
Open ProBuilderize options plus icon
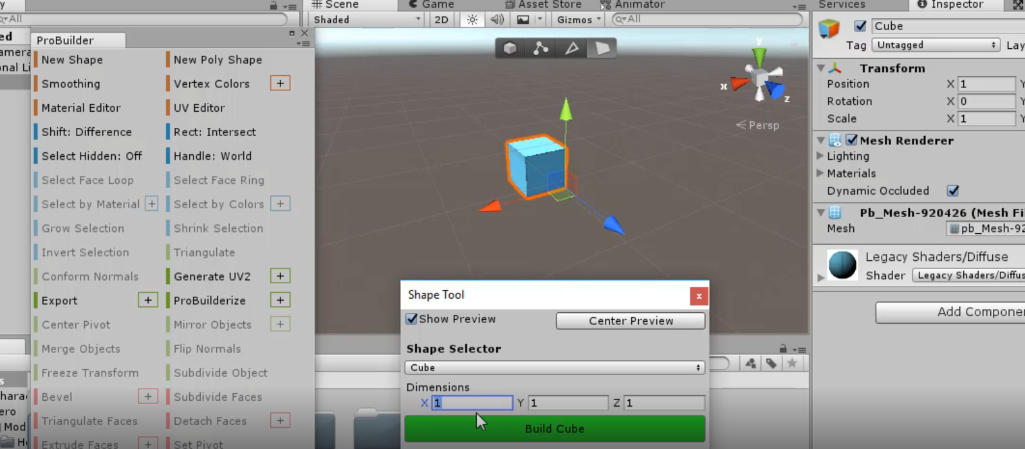coord(280,300)
